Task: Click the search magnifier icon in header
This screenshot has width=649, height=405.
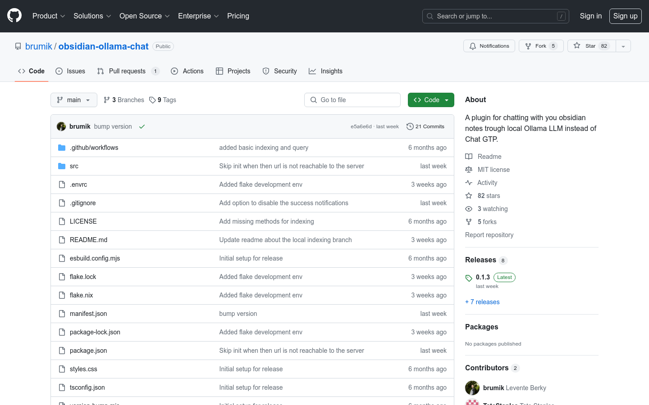Action: point(430,16)
